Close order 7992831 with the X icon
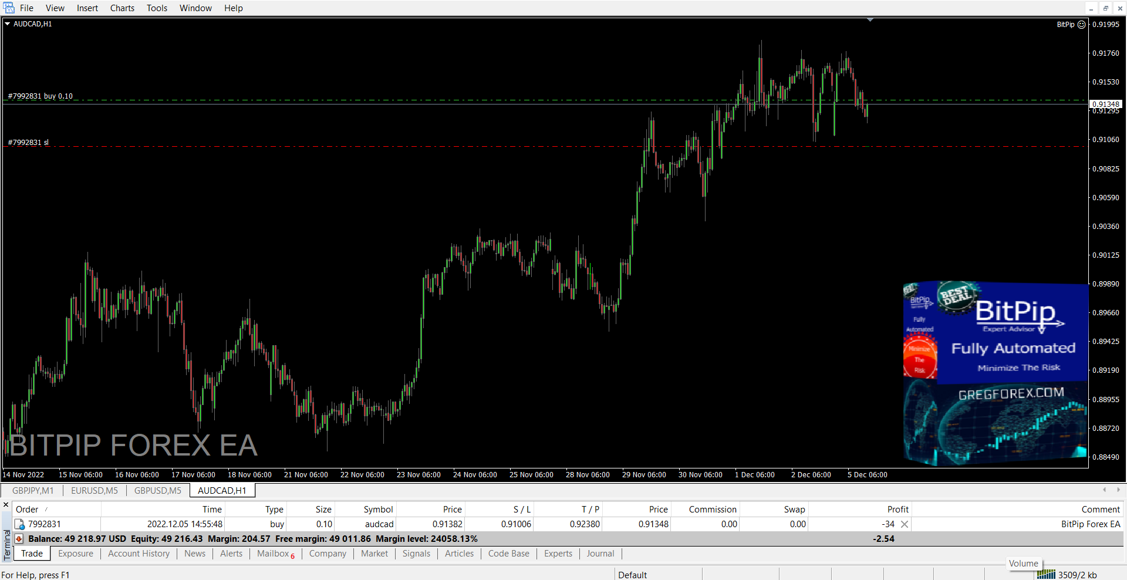Viewport: 1127px width, 580px height. (905, 524)
